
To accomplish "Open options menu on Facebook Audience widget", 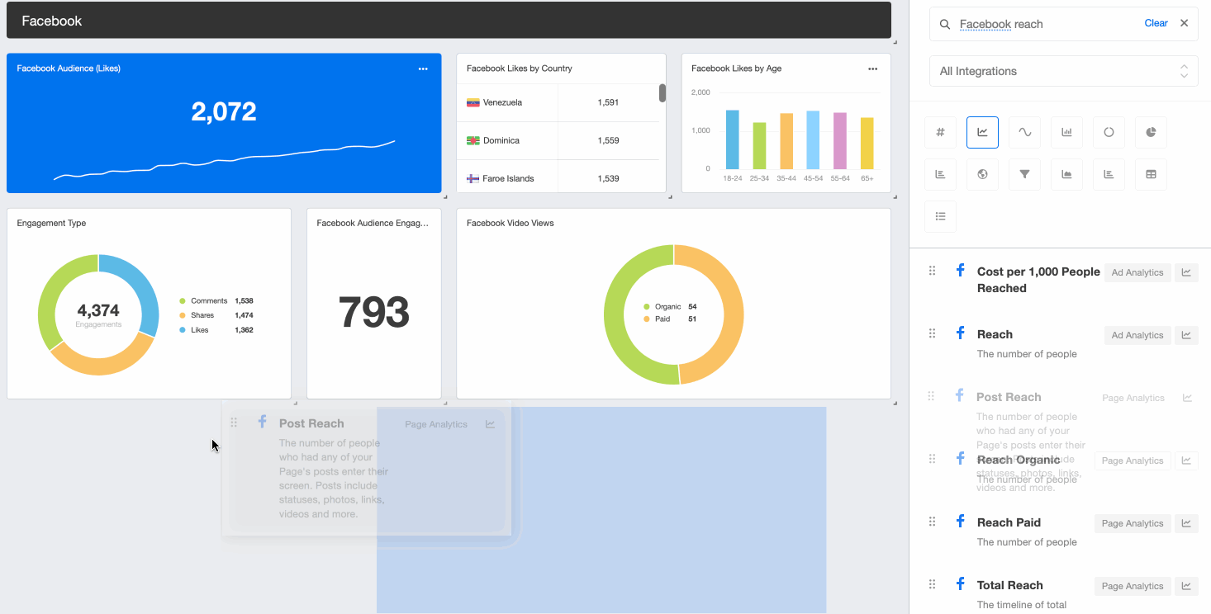I will pos(423,68).
